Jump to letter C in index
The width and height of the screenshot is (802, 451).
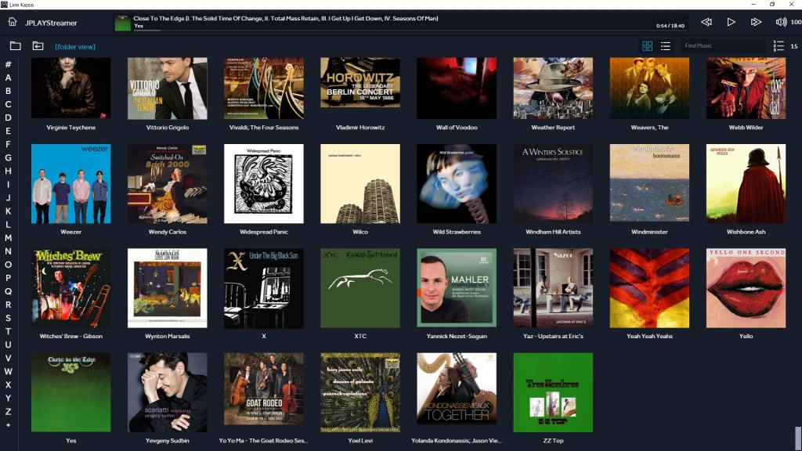(8, 104)
